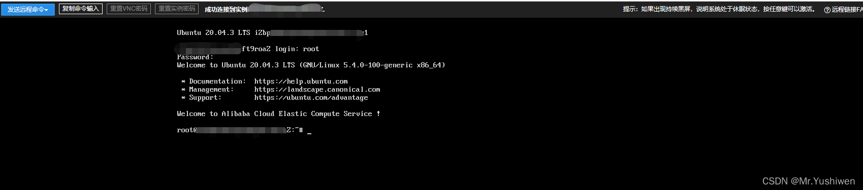Click the 'login: root' text line

297,49
